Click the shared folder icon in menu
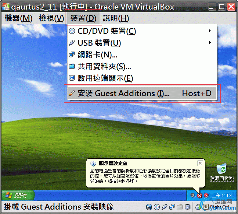238x214 pixels. [72, 66]
